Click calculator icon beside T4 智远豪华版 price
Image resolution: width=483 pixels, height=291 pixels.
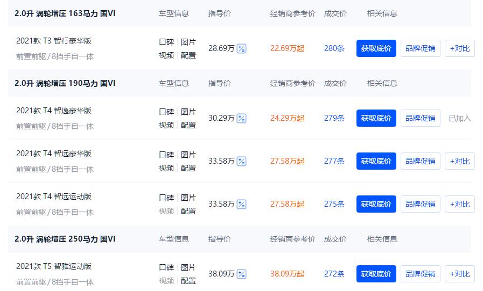pos(242,162)
